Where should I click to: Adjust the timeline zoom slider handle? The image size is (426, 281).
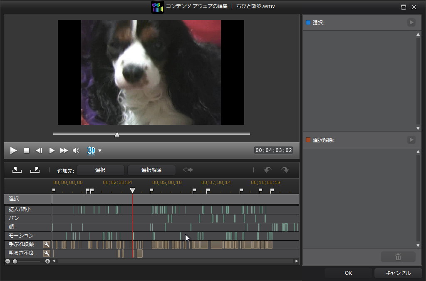click(15, 261)
